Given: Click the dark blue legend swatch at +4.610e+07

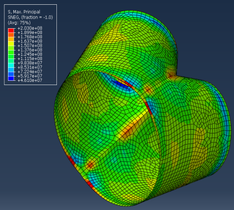Looking at the screenshot, I should [x=11, y=79].
